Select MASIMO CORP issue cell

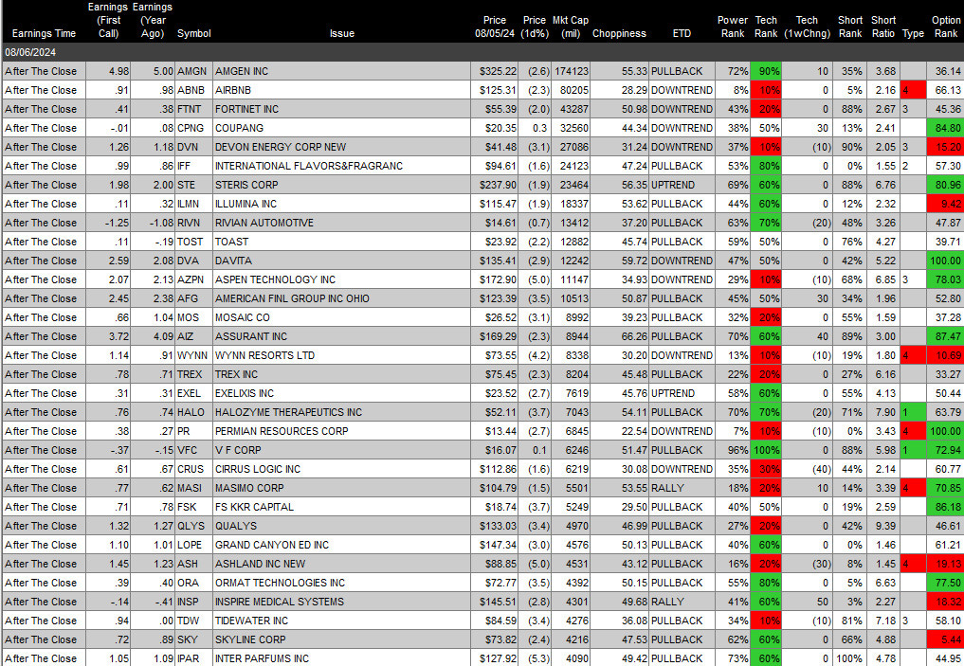click(x=341, y=488)
